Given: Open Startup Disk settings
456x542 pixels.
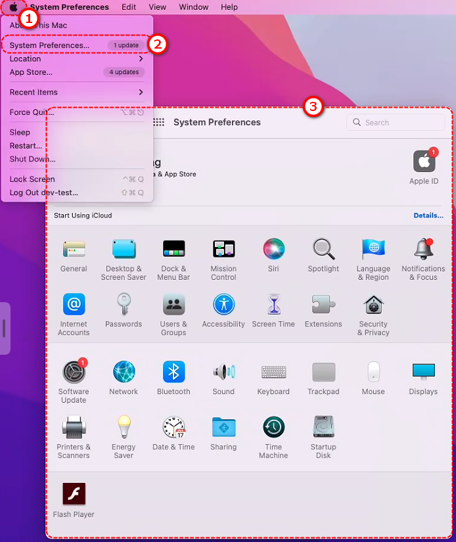Looking at the screenshot, I should pos(323,438).
